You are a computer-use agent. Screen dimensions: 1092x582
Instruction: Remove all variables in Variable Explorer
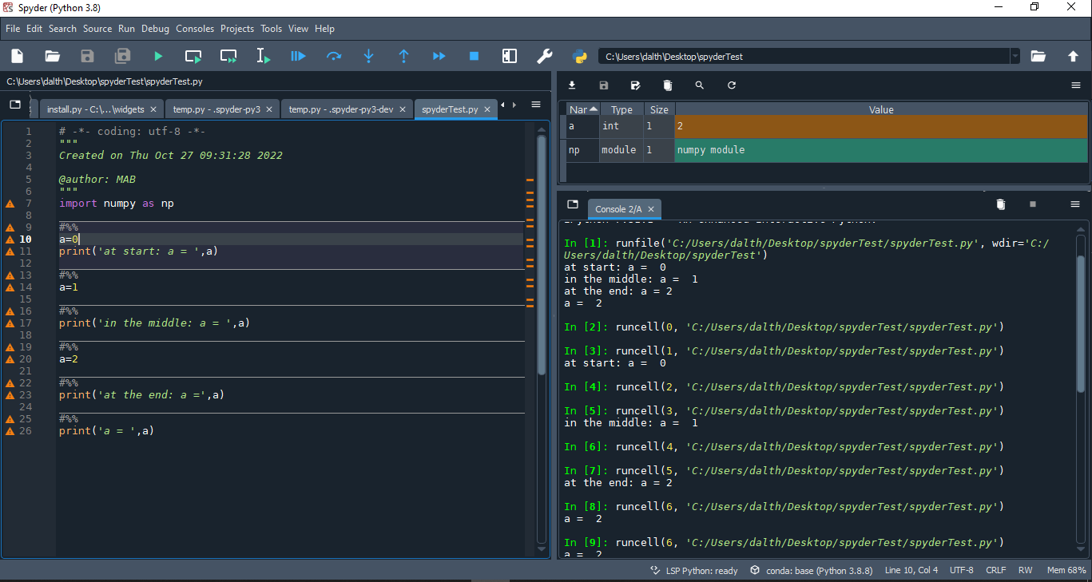pos(668,85)
